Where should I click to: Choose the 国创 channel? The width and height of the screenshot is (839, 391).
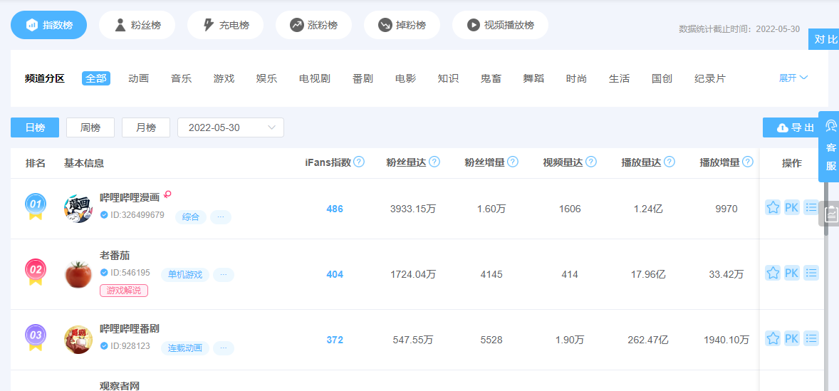(662, 78)
